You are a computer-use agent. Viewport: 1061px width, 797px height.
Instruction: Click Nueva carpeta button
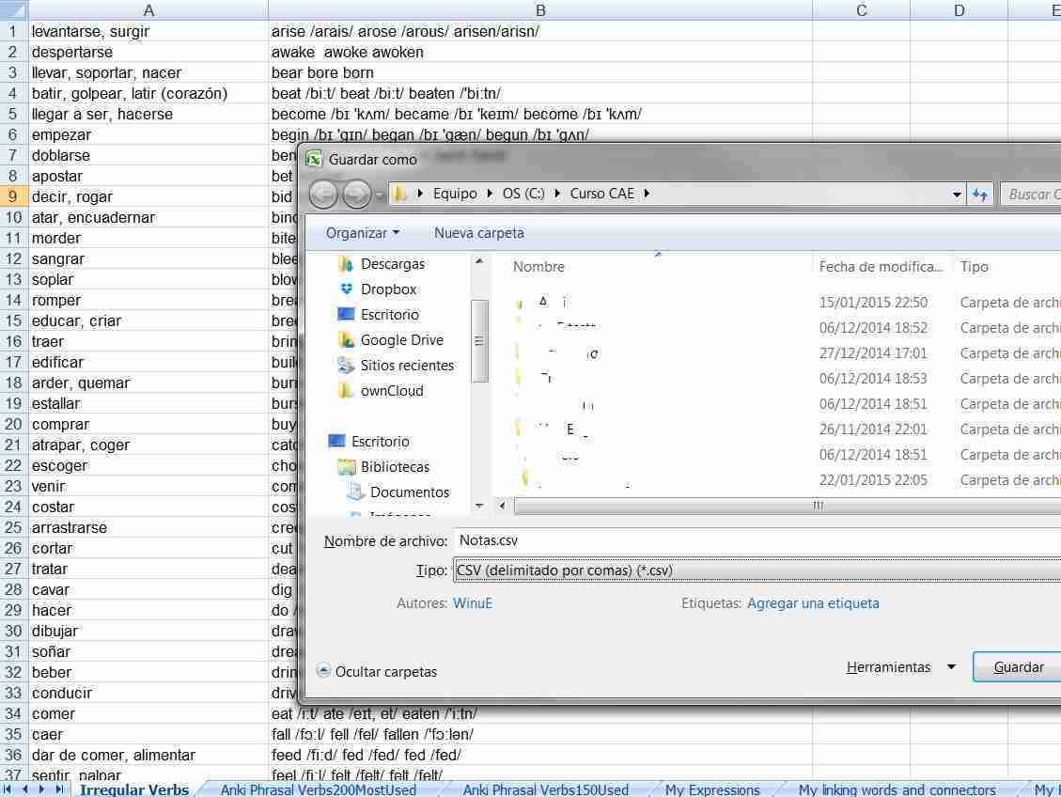click(479, 233)
